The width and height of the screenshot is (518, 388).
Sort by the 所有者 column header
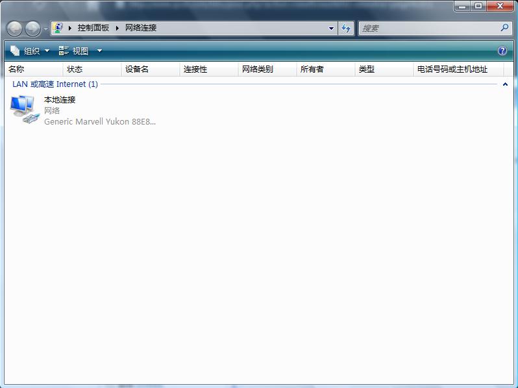(326, 69)
